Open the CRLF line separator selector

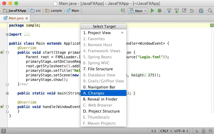[x=166, y=131]
